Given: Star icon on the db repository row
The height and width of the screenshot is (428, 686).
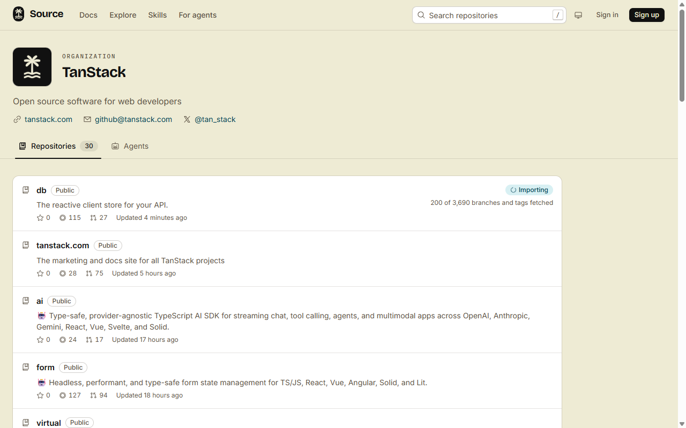Looking at the screenshot, I should 40,218.
